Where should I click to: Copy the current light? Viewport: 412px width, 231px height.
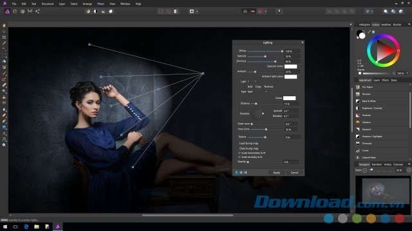[x=258, y=87]
